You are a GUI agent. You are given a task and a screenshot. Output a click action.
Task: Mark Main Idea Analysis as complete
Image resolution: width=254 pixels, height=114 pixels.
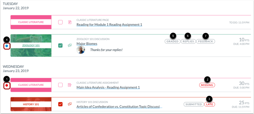[60, 85]
